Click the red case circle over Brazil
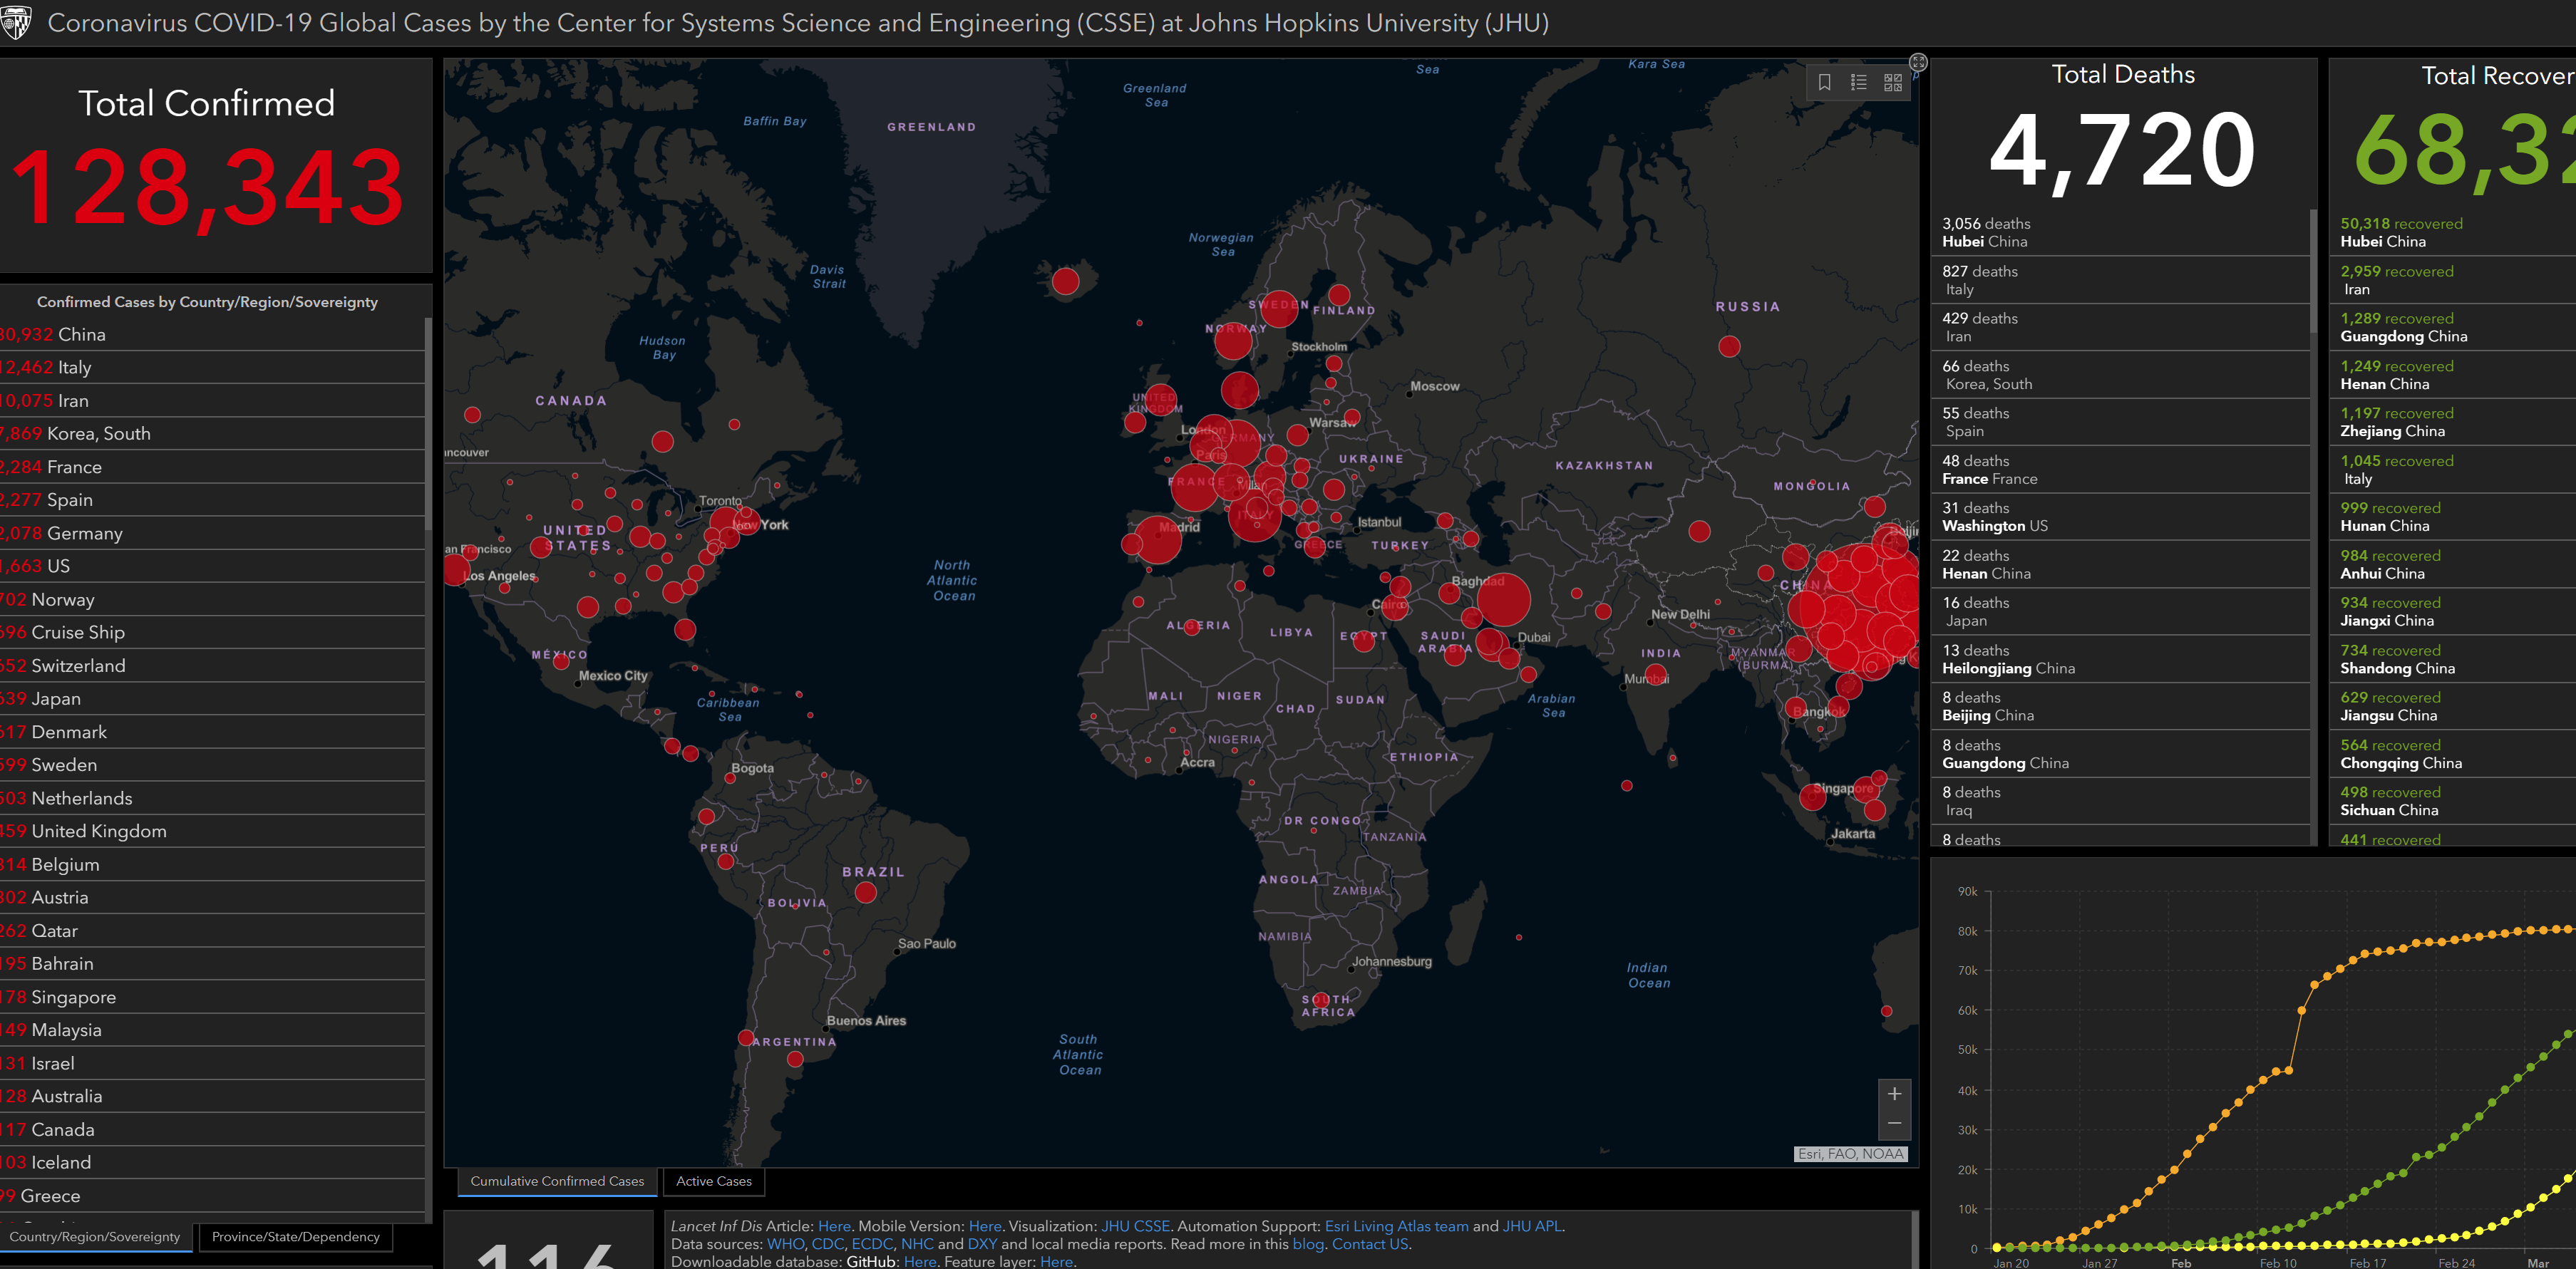 [866, 892]
